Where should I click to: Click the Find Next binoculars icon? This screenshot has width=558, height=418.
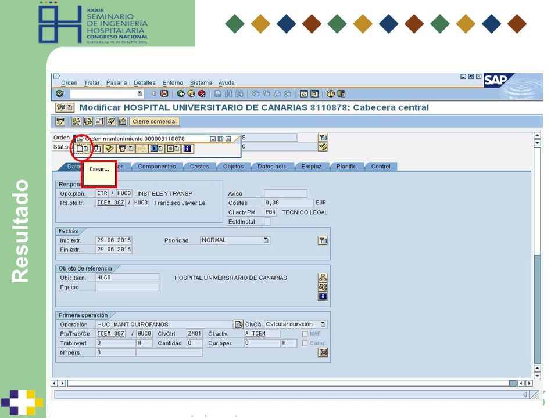click(239, 93)
